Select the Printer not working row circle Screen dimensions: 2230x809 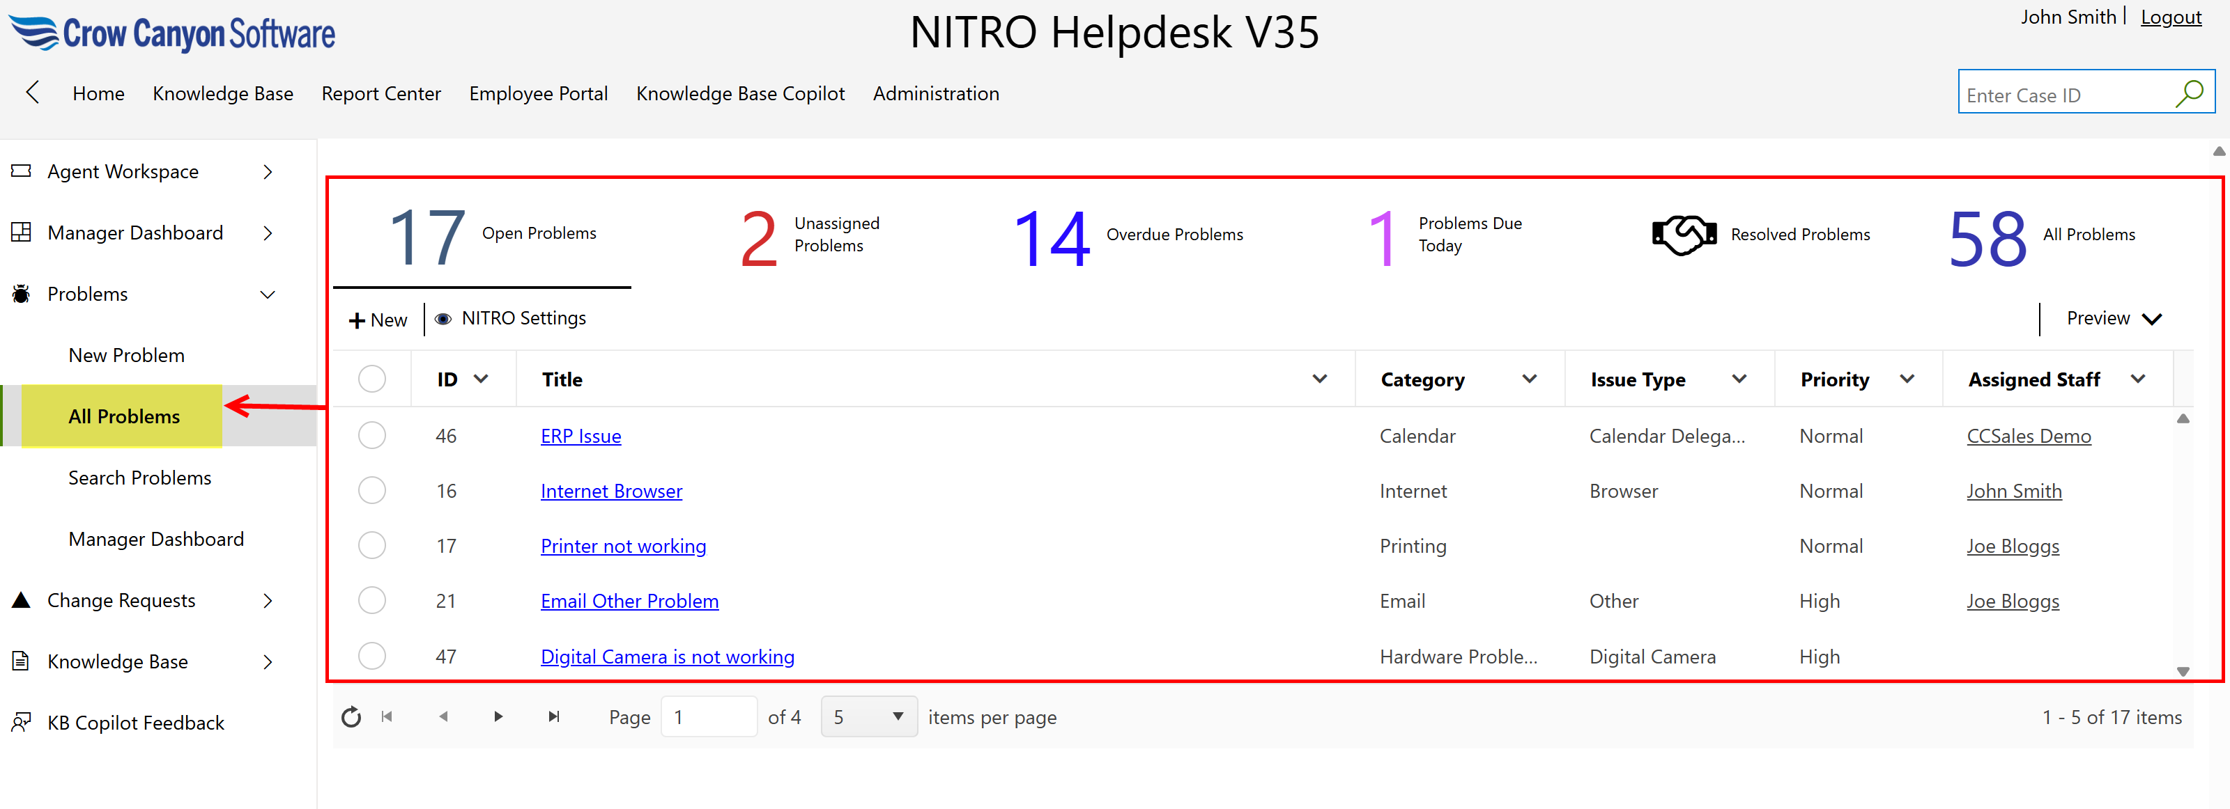371,546
